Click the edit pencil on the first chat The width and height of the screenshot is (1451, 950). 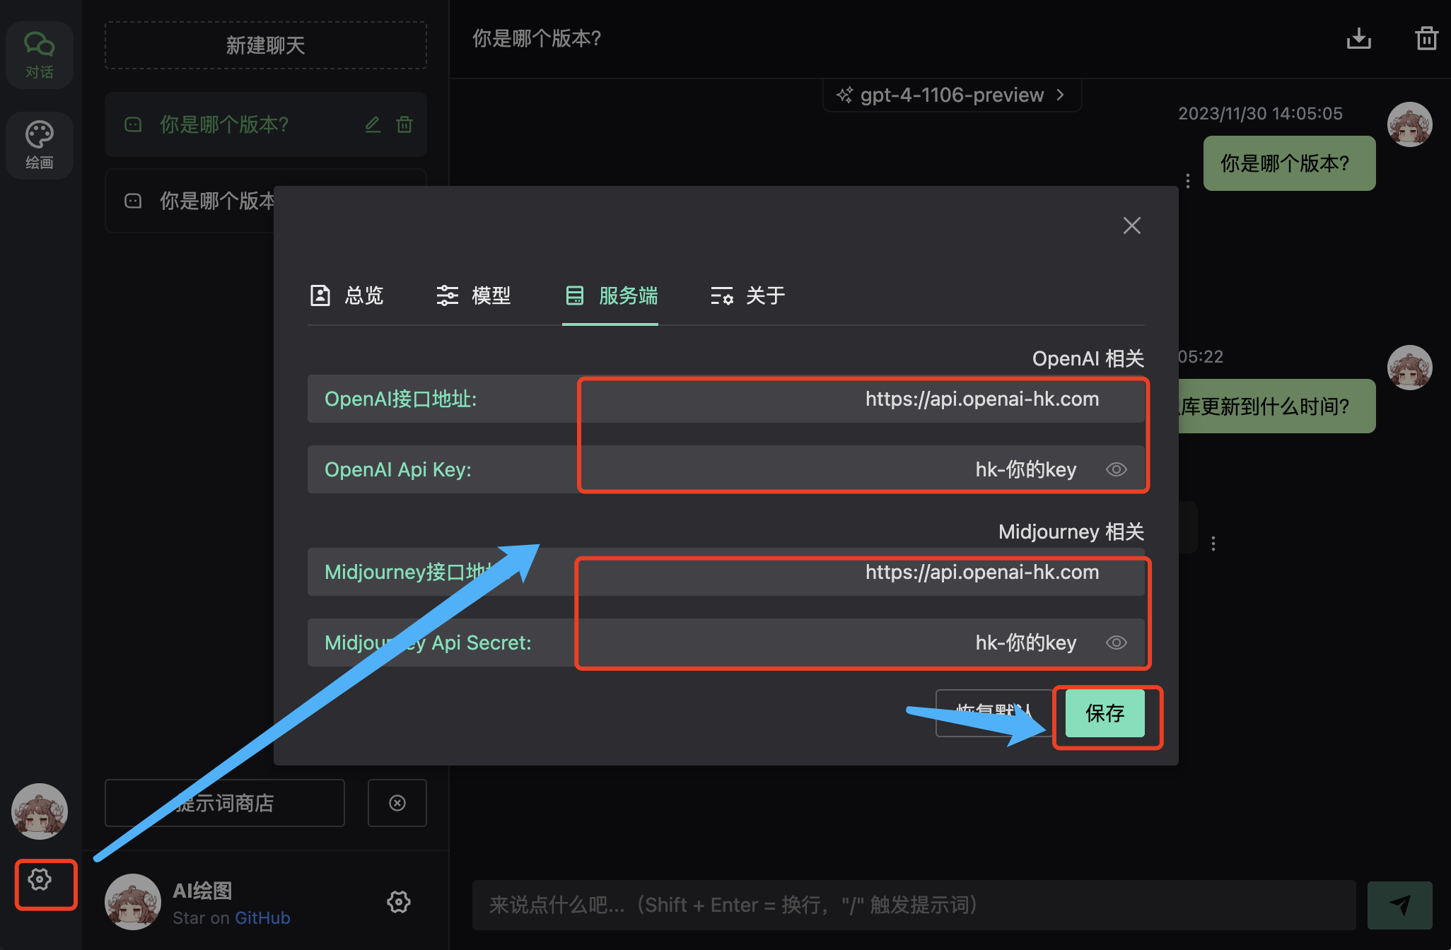coord(373,124)
